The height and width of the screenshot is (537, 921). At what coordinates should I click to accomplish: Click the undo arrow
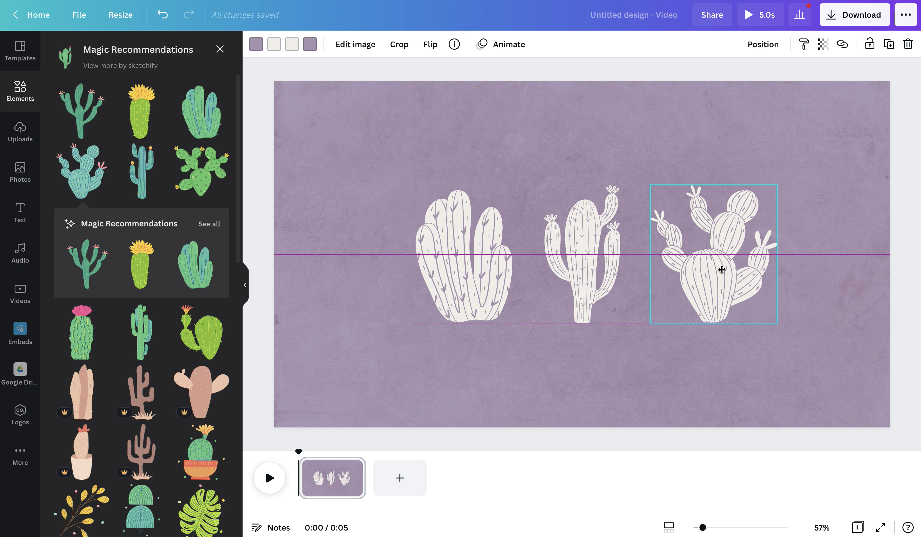[163, 15]
